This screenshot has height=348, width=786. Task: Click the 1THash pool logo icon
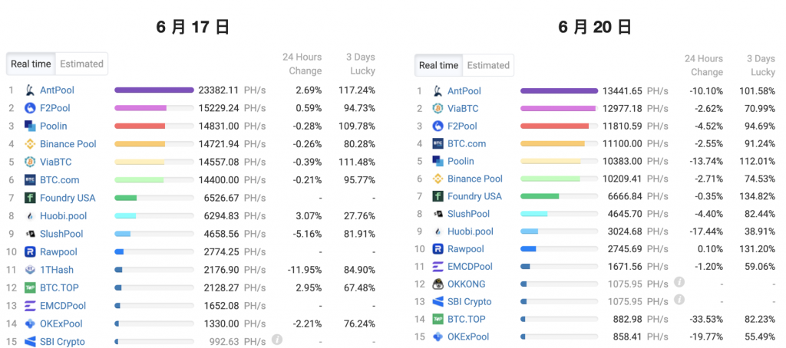click(31, 270)
